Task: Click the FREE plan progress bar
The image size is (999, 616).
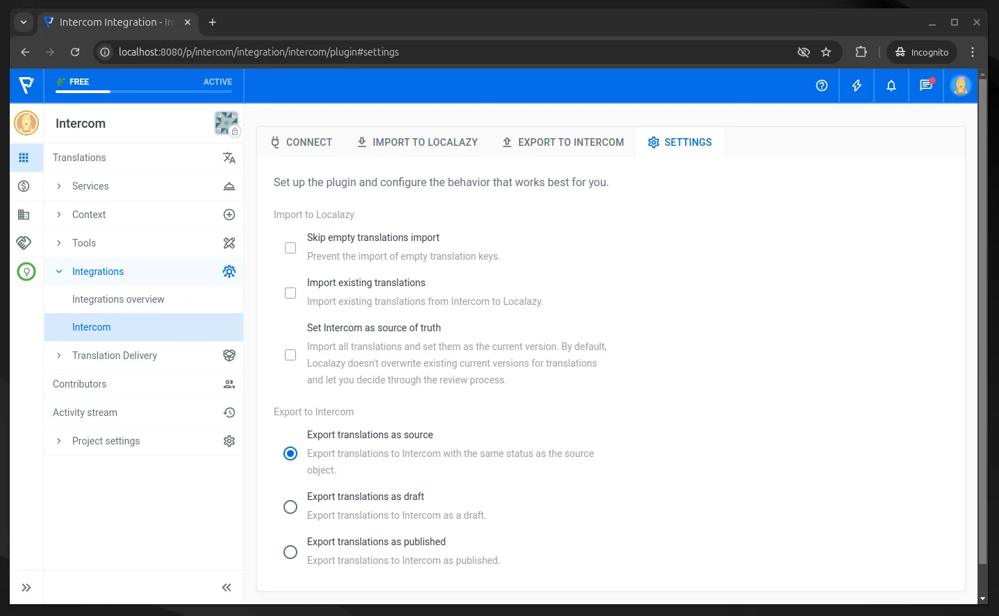Action: (144, 91)
